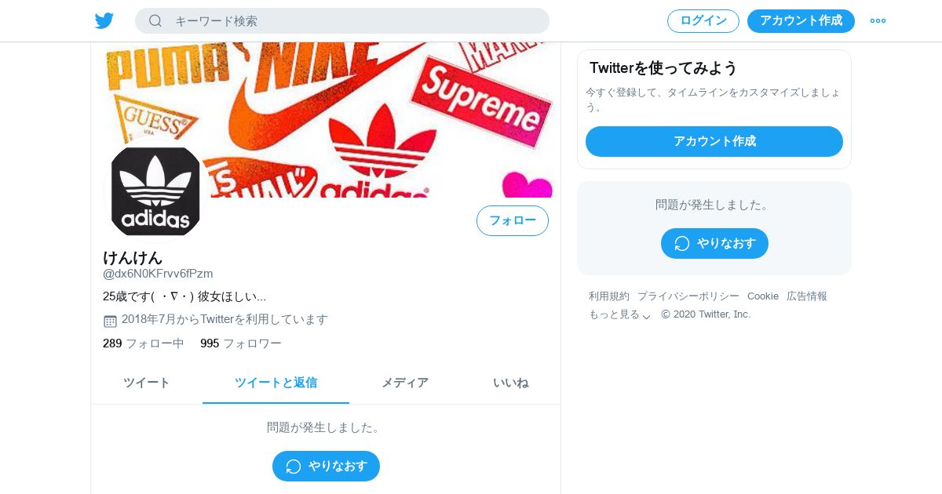Switch to the ツイート tab

[147, 383]
